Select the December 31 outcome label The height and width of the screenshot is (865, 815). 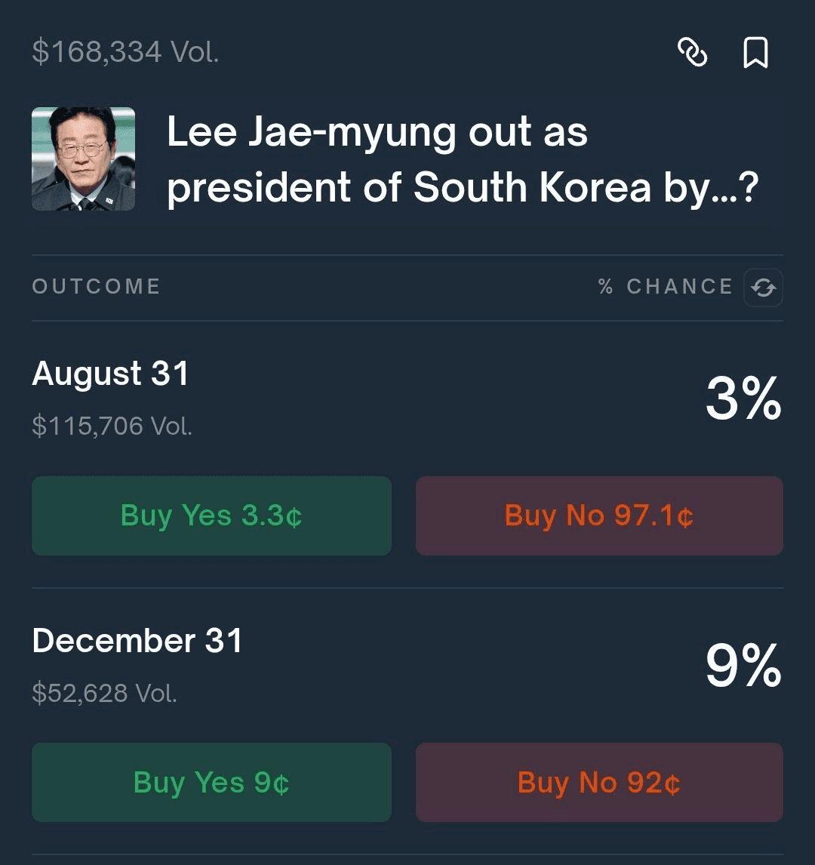(137, 641)
